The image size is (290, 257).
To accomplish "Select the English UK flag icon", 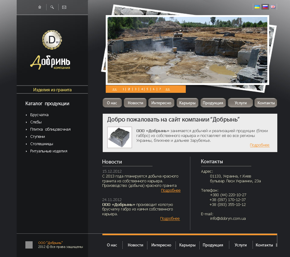I will click(273, 7).
